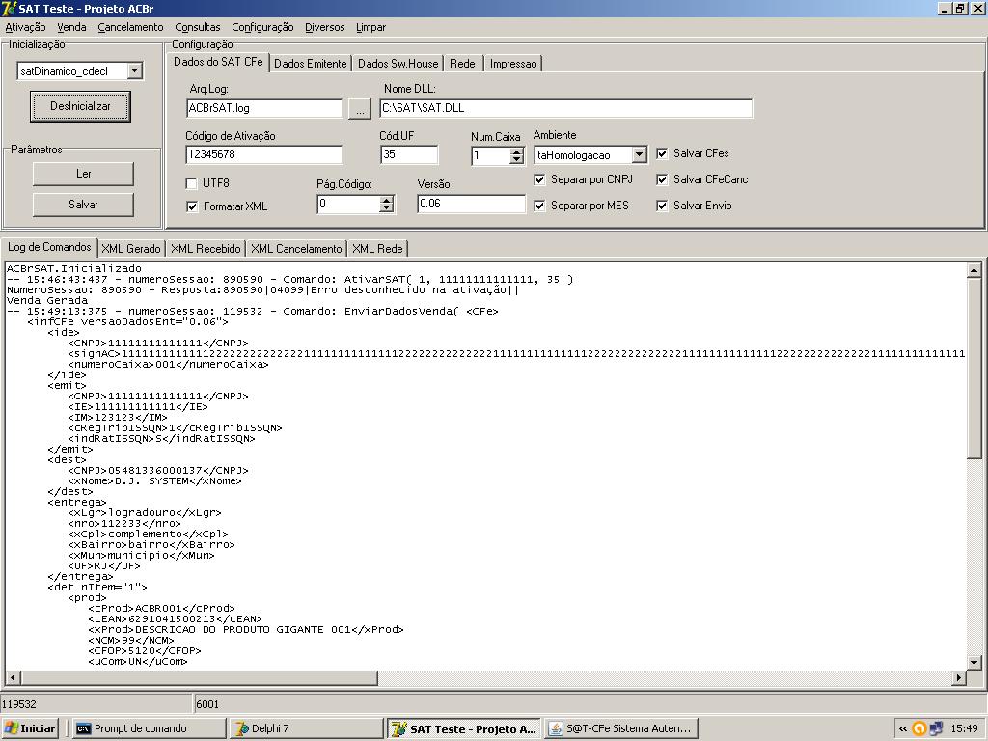Image resolution: width=988 pixels, height=741 pixels.
Task: Increase the Pág.Código value with up arrow
Action: coord(387,200)
